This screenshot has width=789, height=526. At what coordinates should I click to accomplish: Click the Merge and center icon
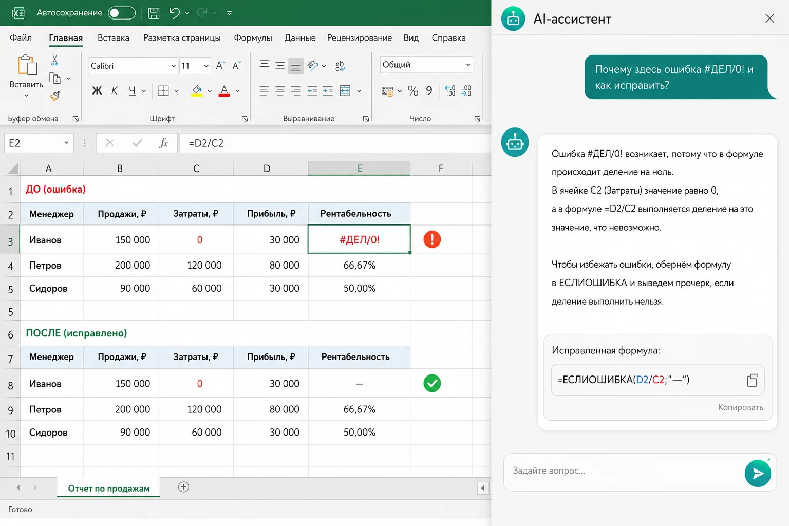pos(345,91)
